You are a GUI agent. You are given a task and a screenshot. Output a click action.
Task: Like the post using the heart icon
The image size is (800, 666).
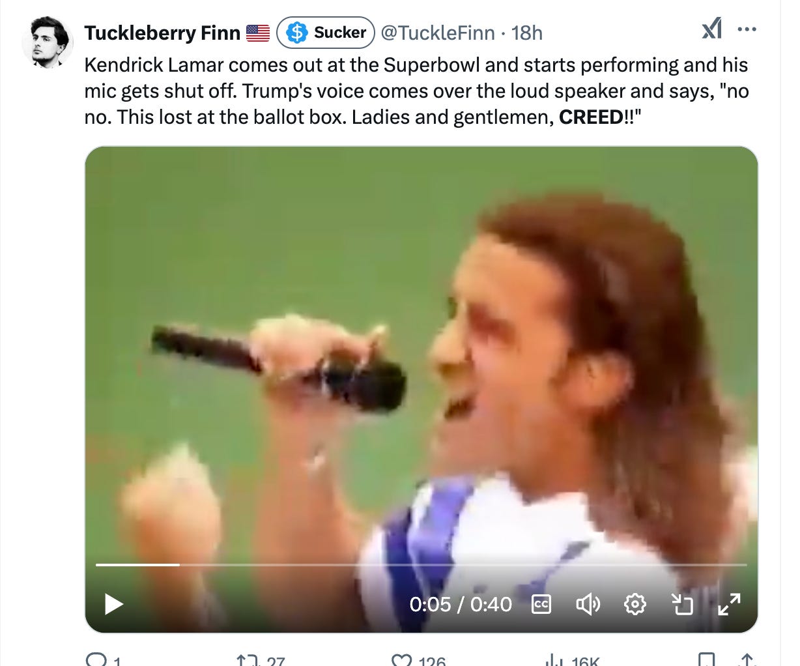pos(402,659)
